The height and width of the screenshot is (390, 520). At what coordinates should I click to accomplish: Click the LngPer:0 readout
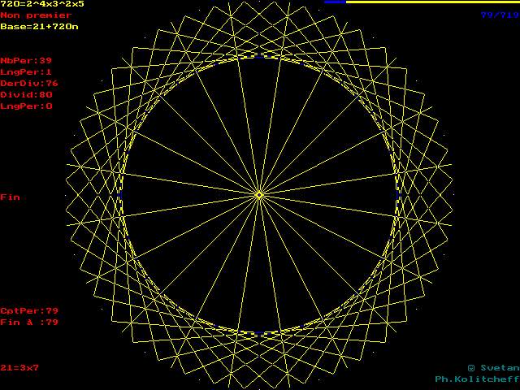click(x=26, y=106)
